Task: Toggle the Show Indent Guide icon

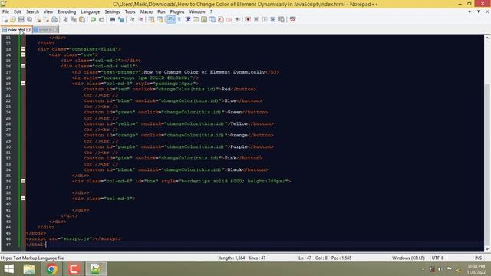Action: (187, 19)
